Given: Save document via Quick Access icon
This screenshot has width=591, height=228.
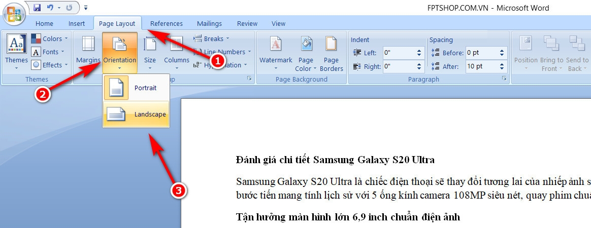Looking at the screenshot, I should click(37, 8).
